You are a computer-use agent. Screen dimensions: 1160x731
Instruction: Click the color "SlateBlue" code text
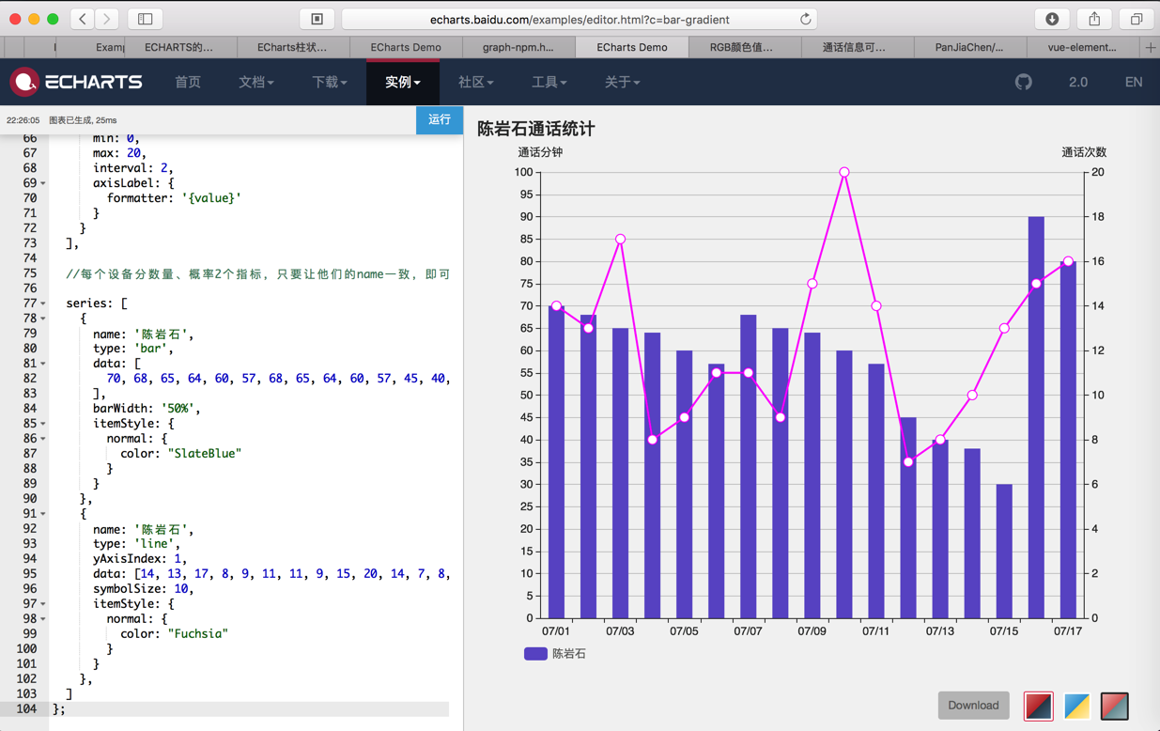pyautogui.click(x=204, y=454)
